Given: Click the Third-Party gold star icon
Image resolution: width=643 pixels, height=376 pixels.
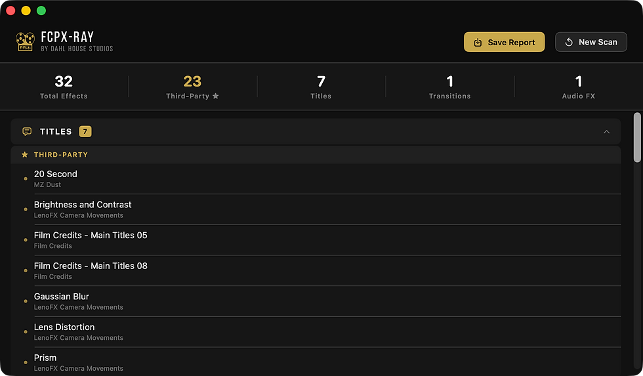Looking at the screenshot, I should (25, 155).
